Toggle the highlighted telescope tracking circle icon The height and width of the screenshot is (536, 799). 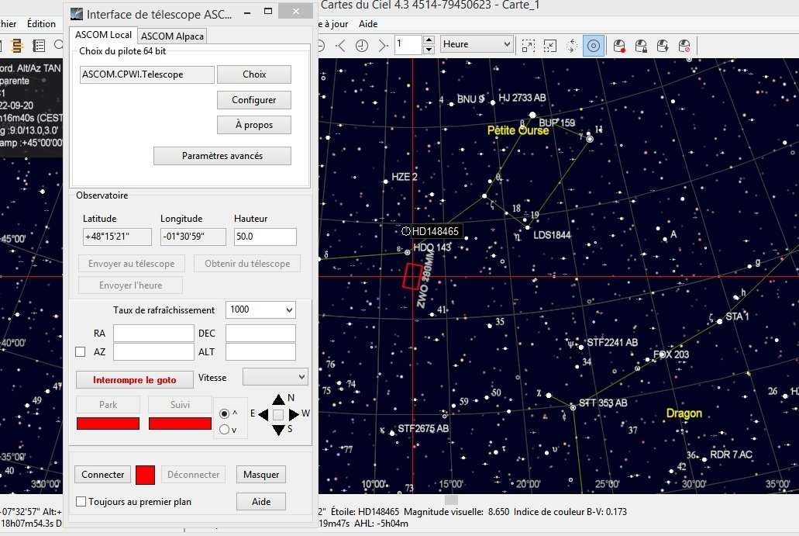point(594,46)
